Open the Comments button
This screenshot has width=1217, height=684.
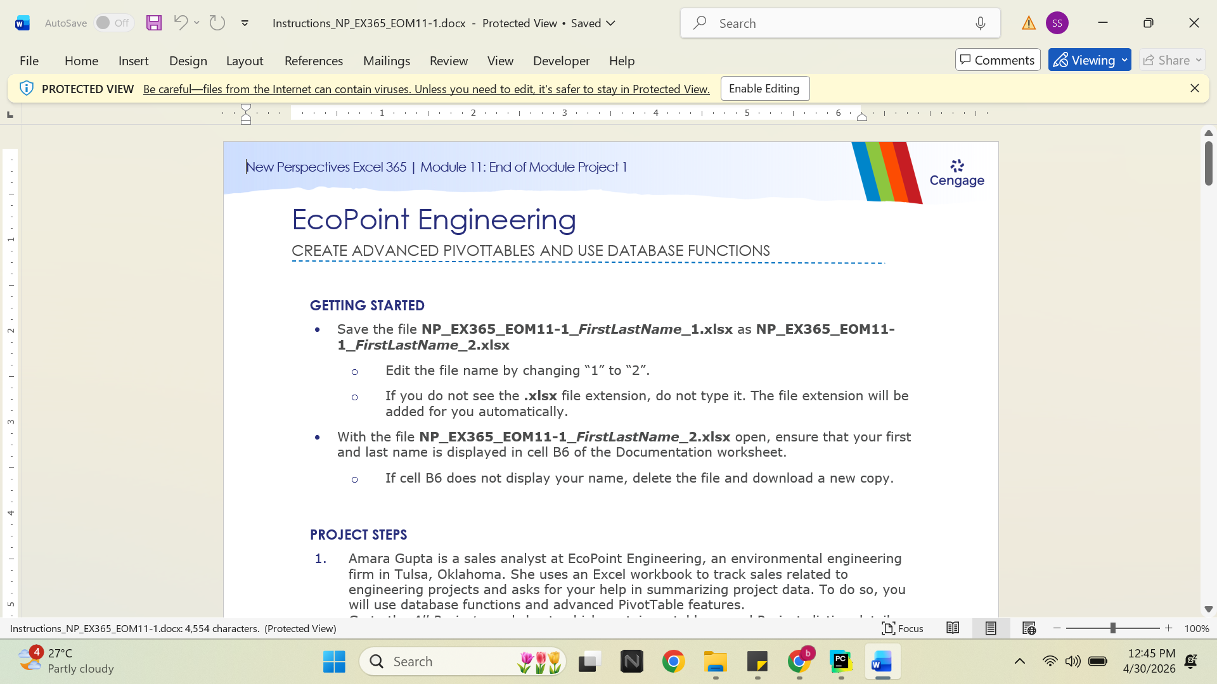coord(998,60)
